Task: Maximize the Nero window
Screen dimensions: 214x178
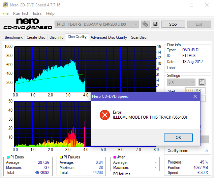Action: tap(191, 5)
